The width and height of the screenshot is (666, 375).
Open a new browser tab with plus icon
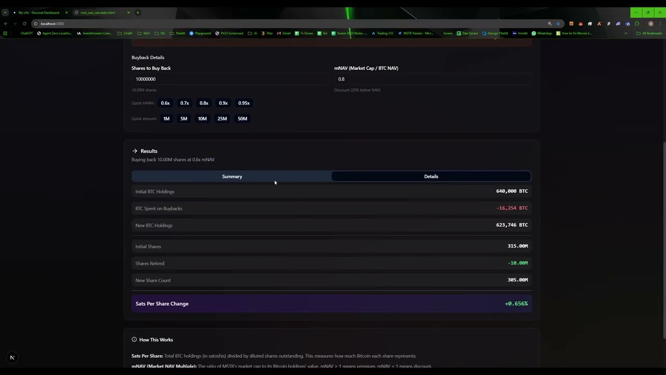[x=137, y=12]
